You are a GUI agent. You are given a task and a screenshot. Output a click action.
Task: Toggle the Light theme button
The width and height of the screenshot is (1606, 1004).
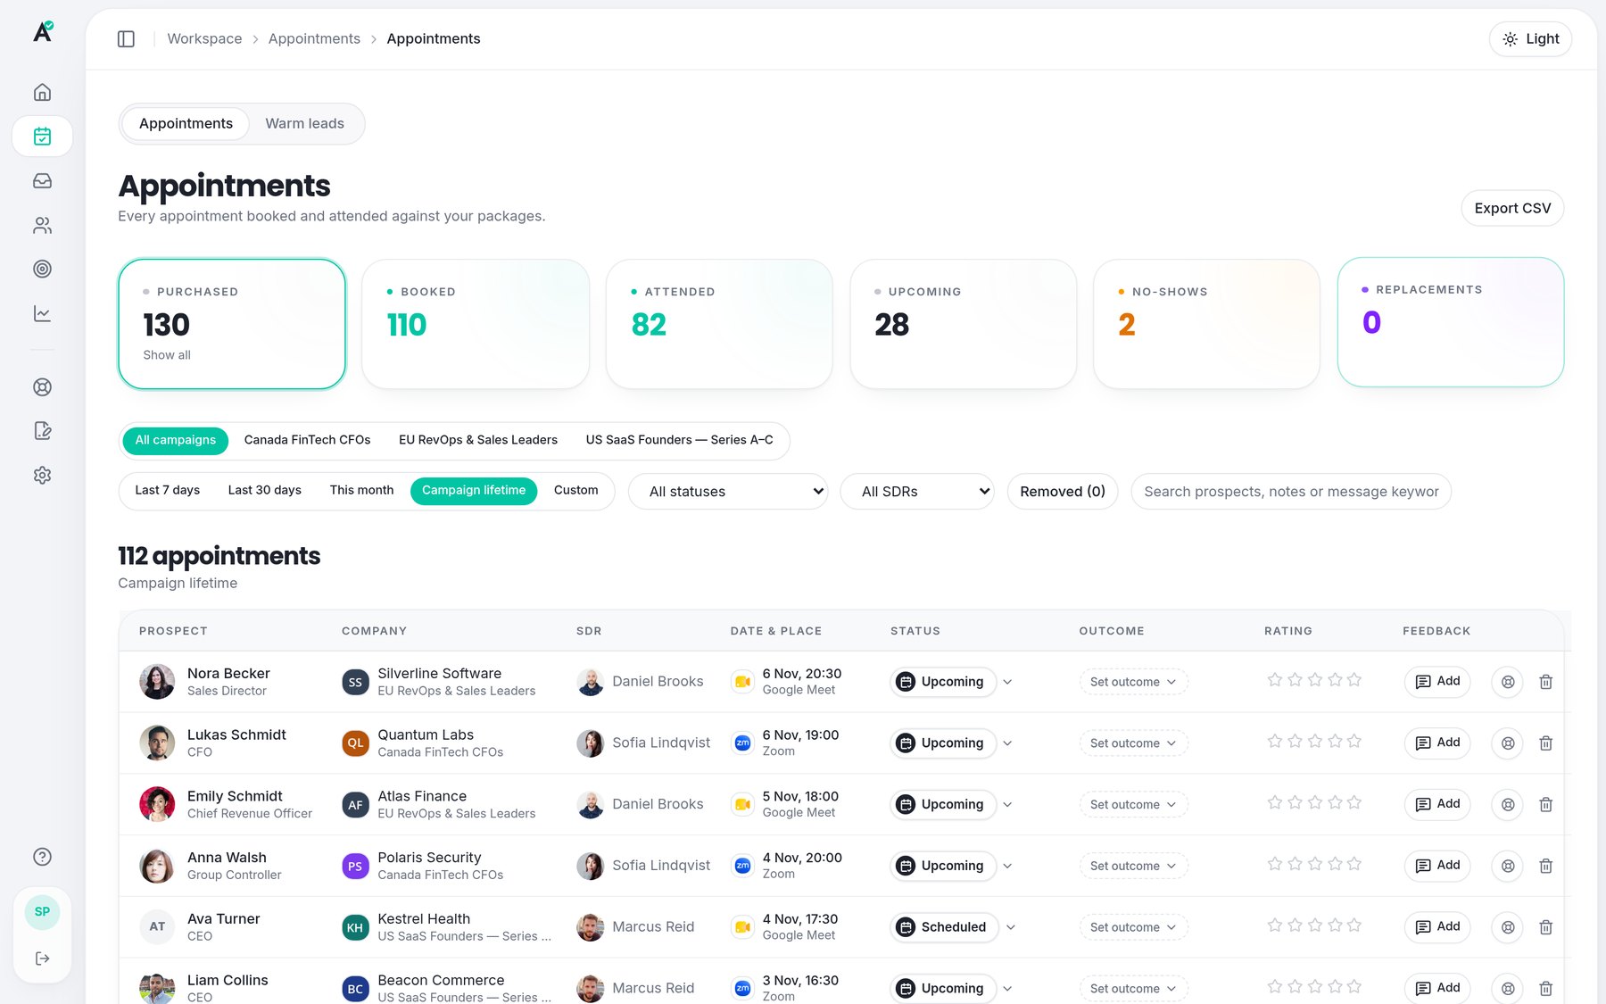pyautogui.click(x=1530, y=39)
